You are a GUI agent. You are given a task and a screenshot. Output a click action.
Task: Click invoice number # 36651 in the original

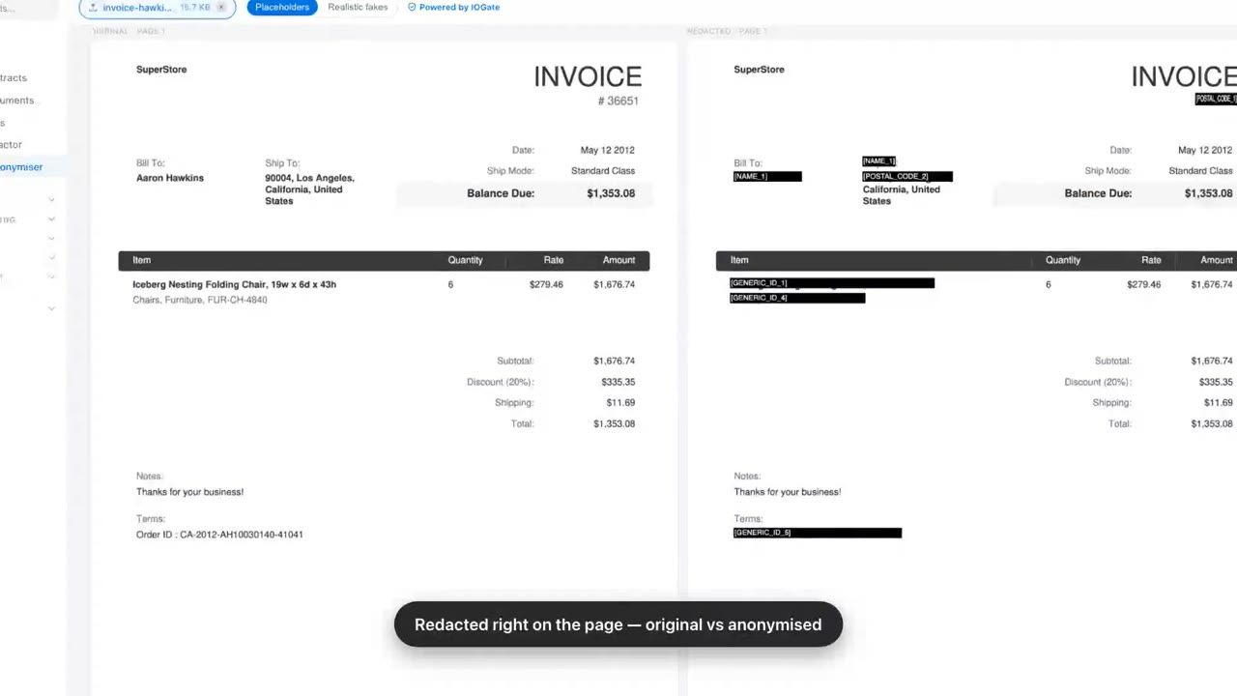click(618, 101)
